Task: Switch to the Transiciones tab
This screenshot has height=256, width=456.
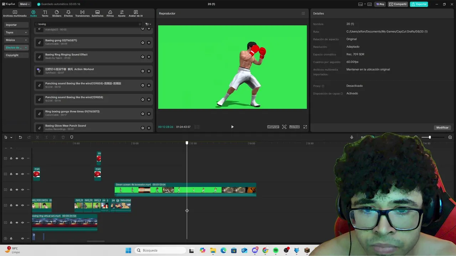Action: click(x=82, y=14)
